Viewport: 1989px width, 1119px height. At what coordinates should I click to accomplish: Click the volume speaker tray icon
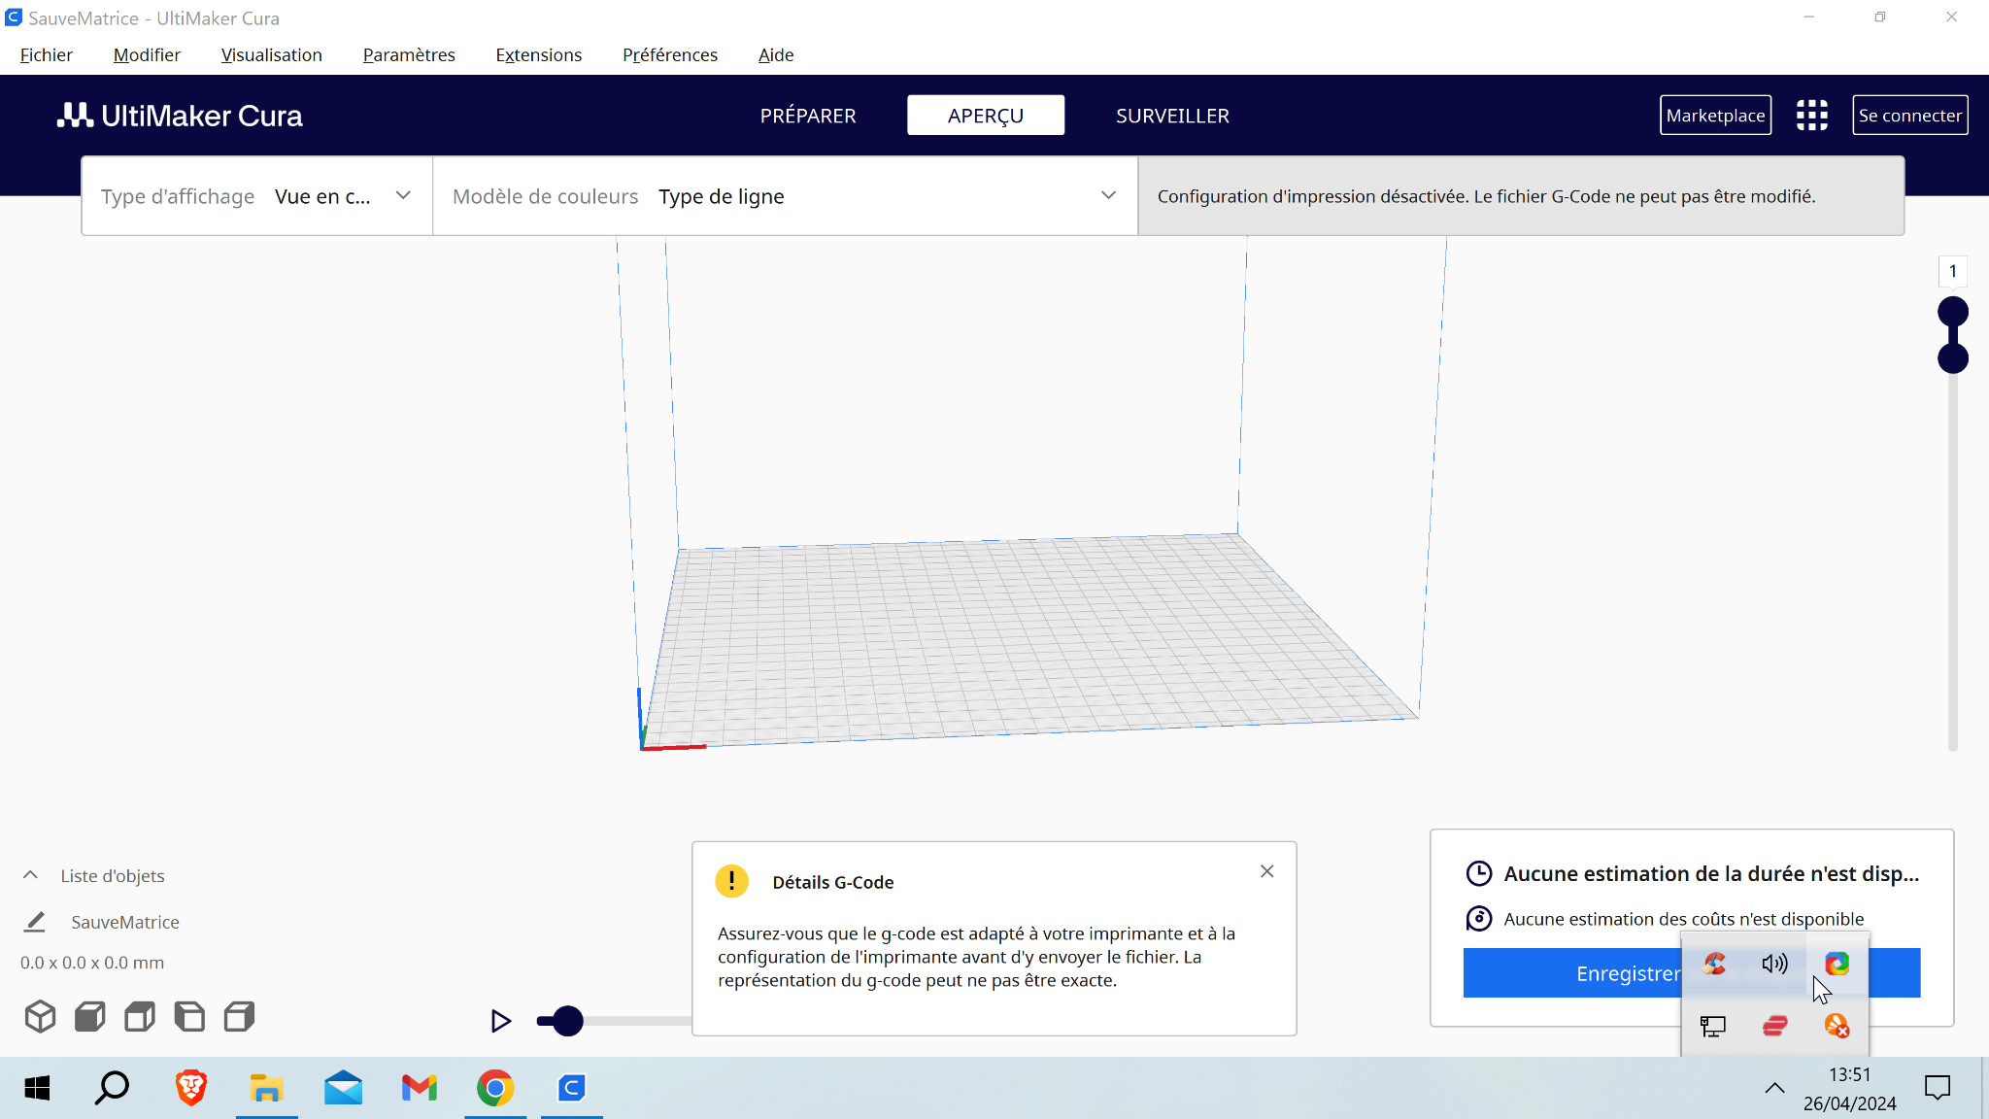pos(1774,964)
